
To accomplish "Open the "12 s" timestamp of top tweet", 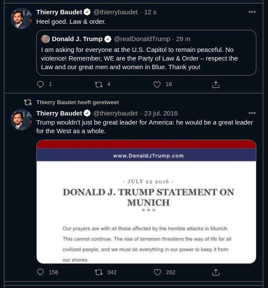I will click(x=150, y=12).
